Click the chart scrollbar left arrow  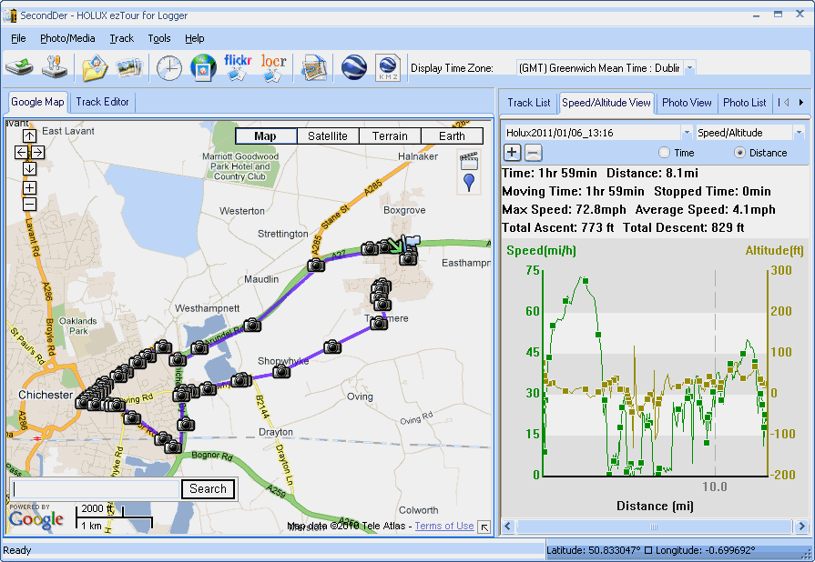tap(508, 527)
